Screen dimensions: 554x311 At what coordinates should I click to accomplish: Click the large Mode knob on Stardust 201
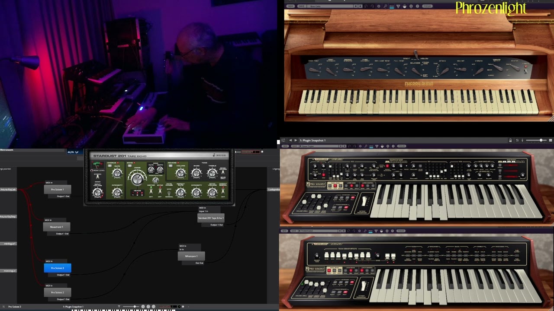[x=137, y=178]
